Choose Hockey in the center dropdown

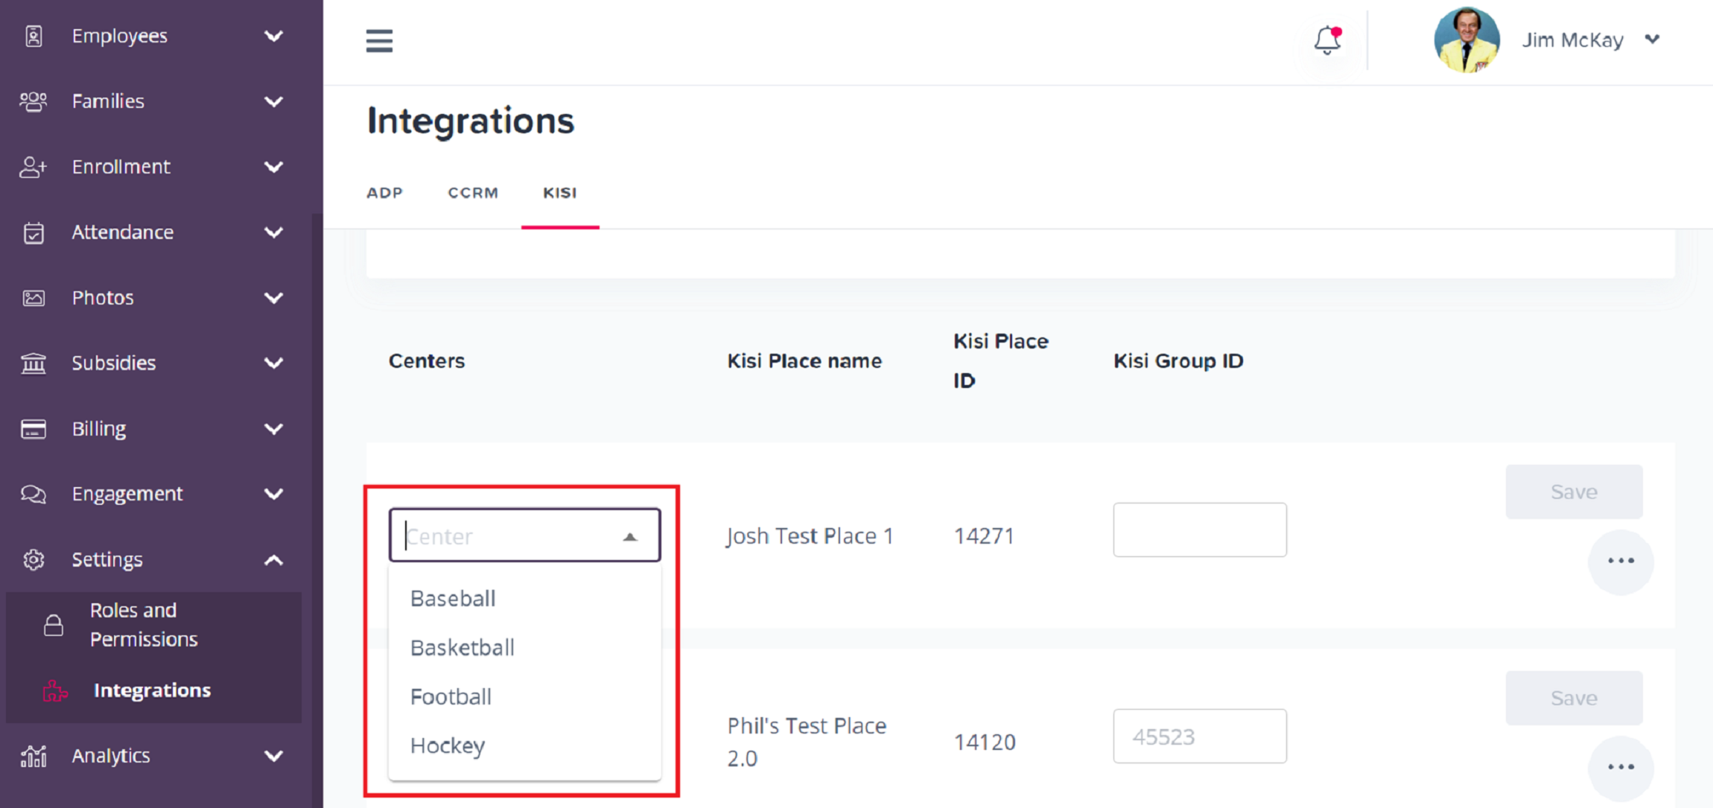pos(448,745)
